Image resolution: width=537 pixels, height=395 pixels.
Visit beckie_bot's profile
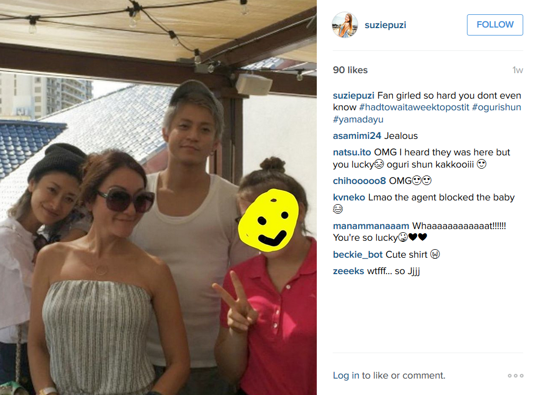pyautogui.click(x=358, y=254)
